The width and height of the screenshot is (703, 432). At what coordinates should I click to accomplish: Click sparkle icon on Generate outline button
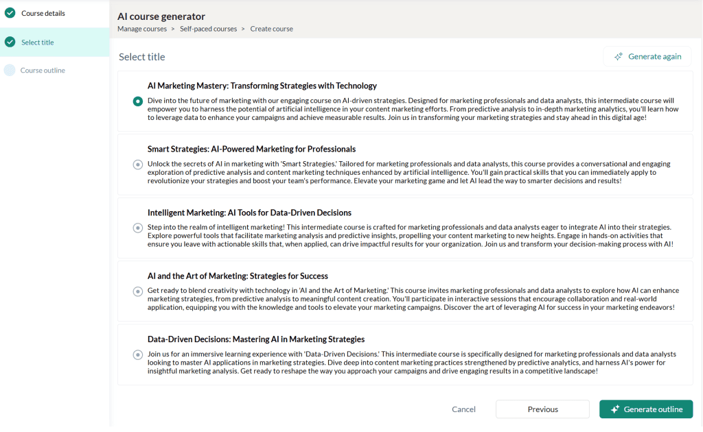point(614,409)
